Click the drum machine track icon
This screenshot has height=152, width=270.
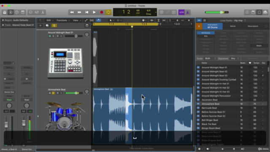pos(66,63)
